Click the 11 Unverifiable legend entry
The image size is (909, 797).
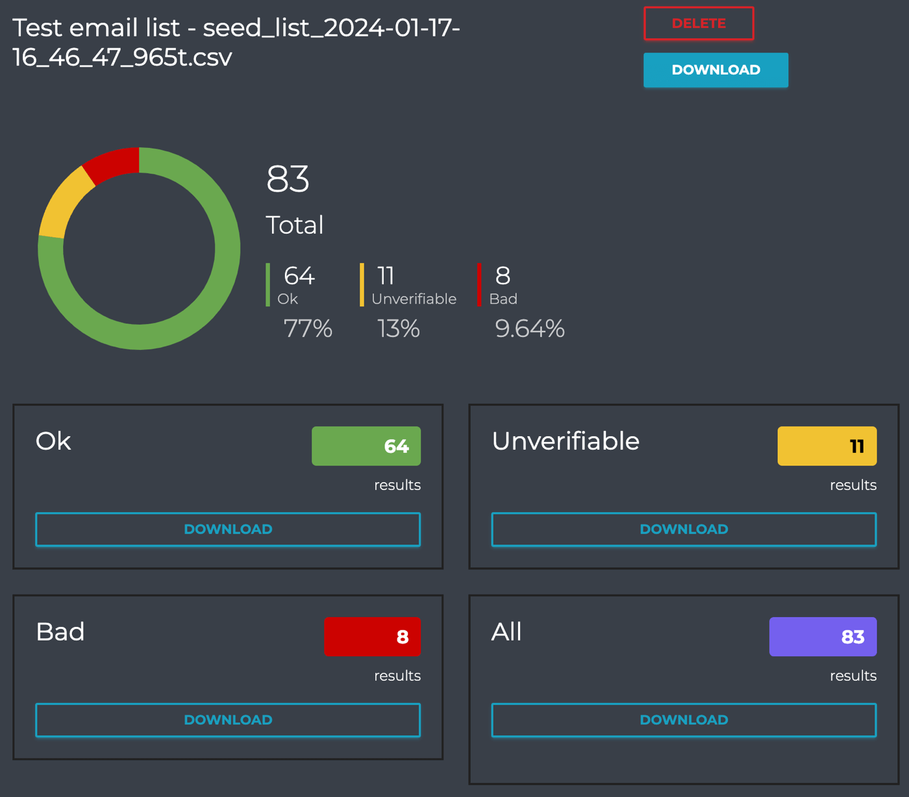[x=409, y=285]
